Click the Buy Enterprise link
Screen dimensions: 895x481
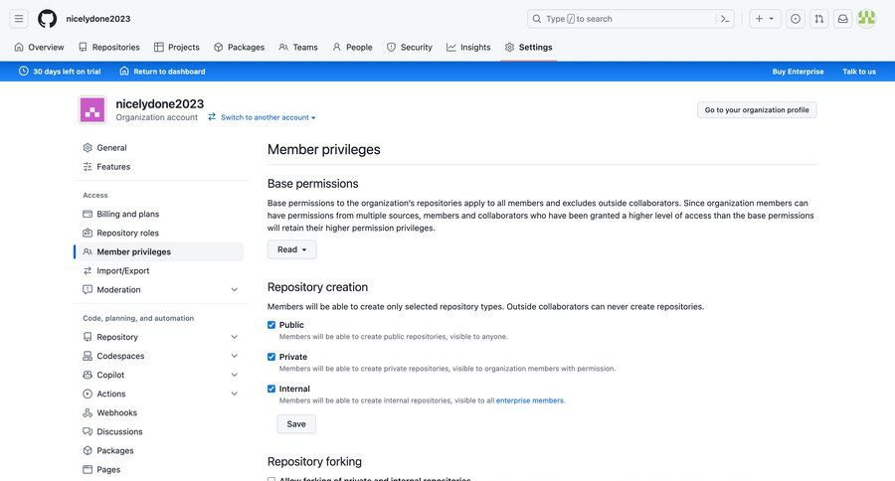(798, 72)
